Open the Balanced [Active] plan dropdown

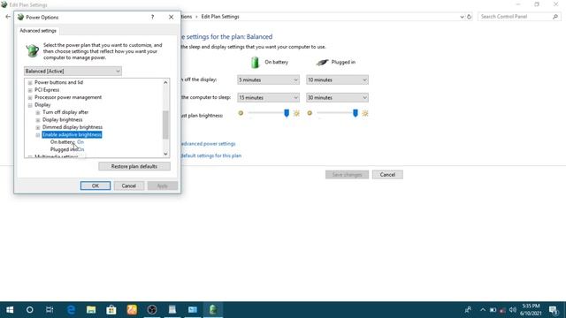point(73,71)
